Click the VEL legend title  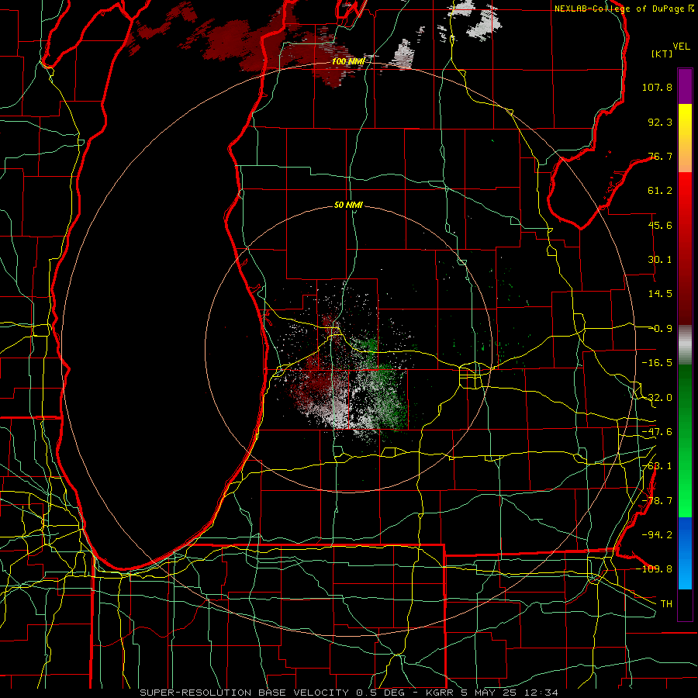click(x=681, y=47)
